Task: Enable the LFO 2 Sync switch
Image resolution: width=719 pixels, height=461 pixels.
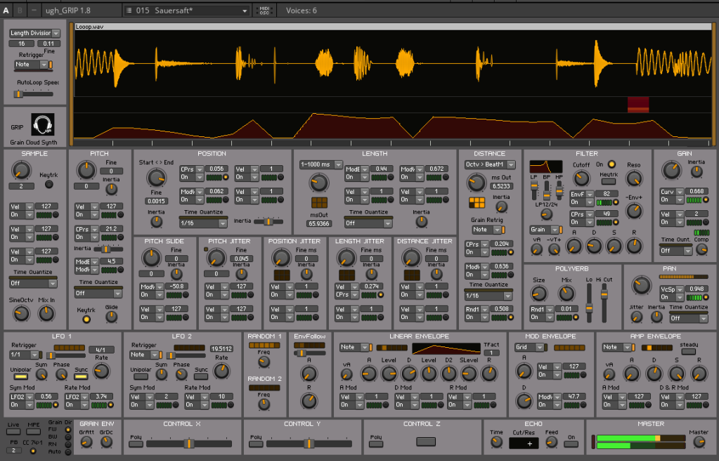Action: click(202, 377)
